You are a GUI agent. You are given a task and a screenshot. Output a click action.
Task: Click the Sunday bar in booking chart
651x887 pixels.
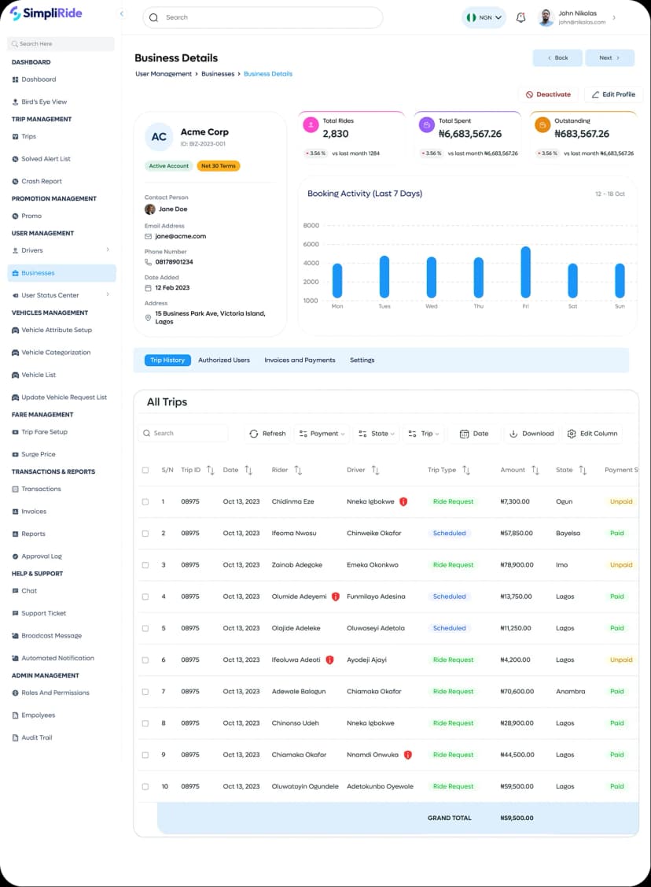[620, 280]
